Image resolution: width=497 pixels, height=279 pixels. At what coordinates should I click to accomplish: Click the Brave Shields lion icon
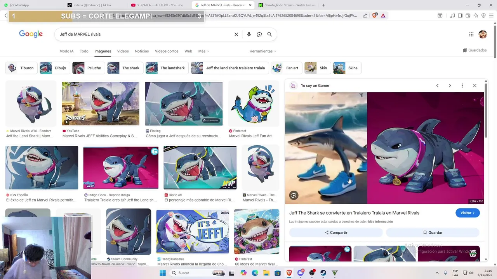click(375, 15)
